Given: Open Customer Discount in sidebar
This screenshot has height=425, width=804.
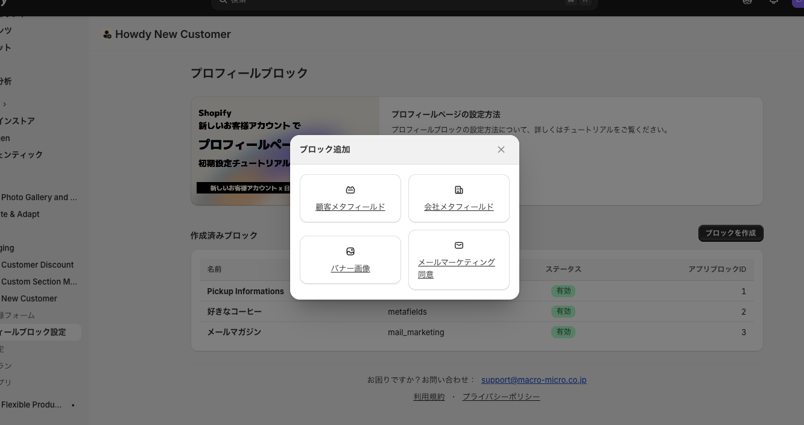Looking at the screenshot, I should pos(37,265).
